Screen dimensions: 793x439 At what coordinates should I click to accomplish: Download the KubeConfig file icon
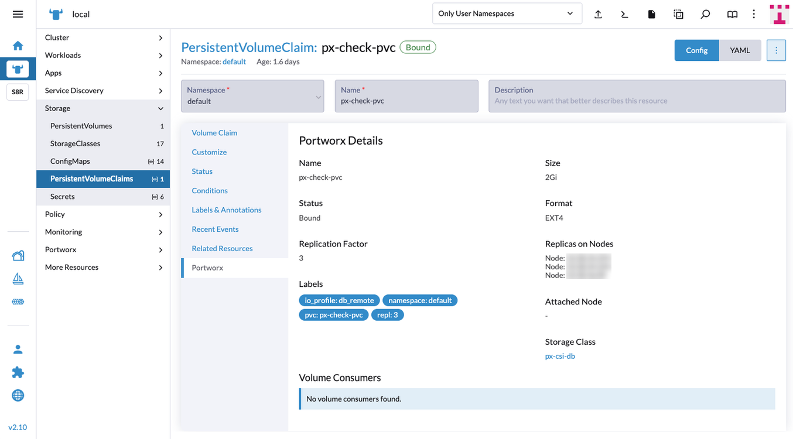click(651, 14)
